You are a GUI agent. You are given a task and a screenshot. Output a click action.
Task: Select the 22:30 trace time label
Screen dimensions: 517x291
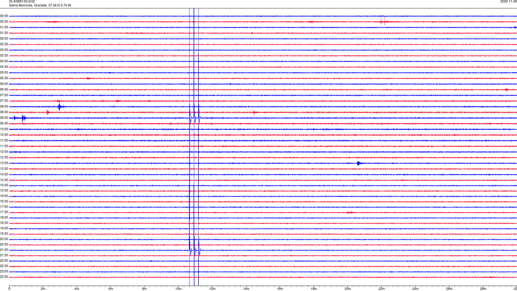pyautogui.click(x=4, y=266)
